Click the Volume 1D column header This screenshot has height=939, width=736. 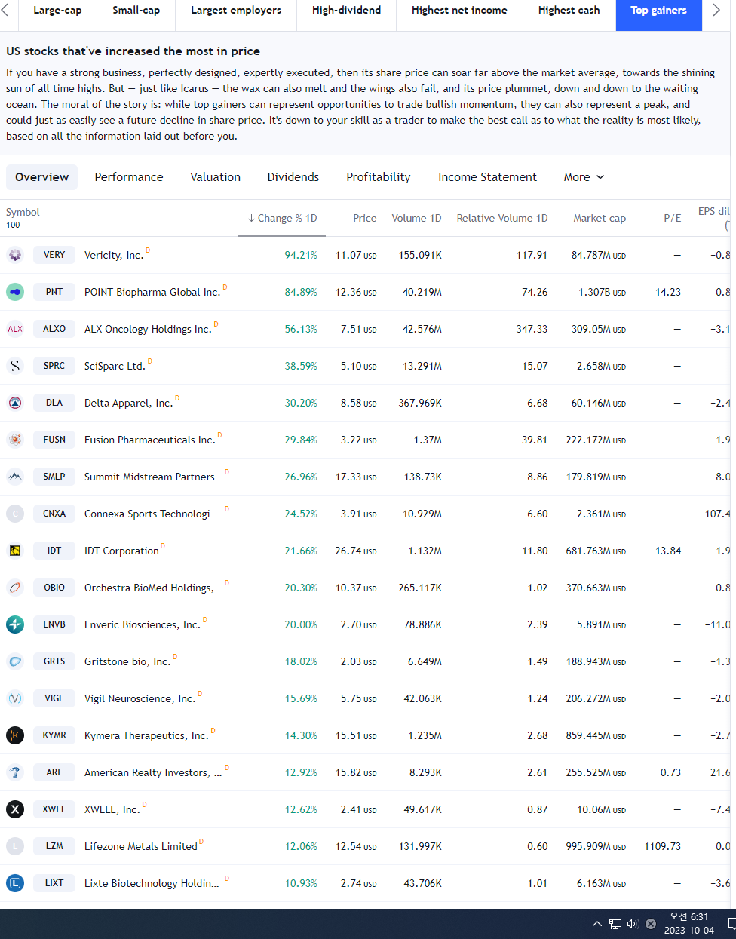[x=416, y=218]
